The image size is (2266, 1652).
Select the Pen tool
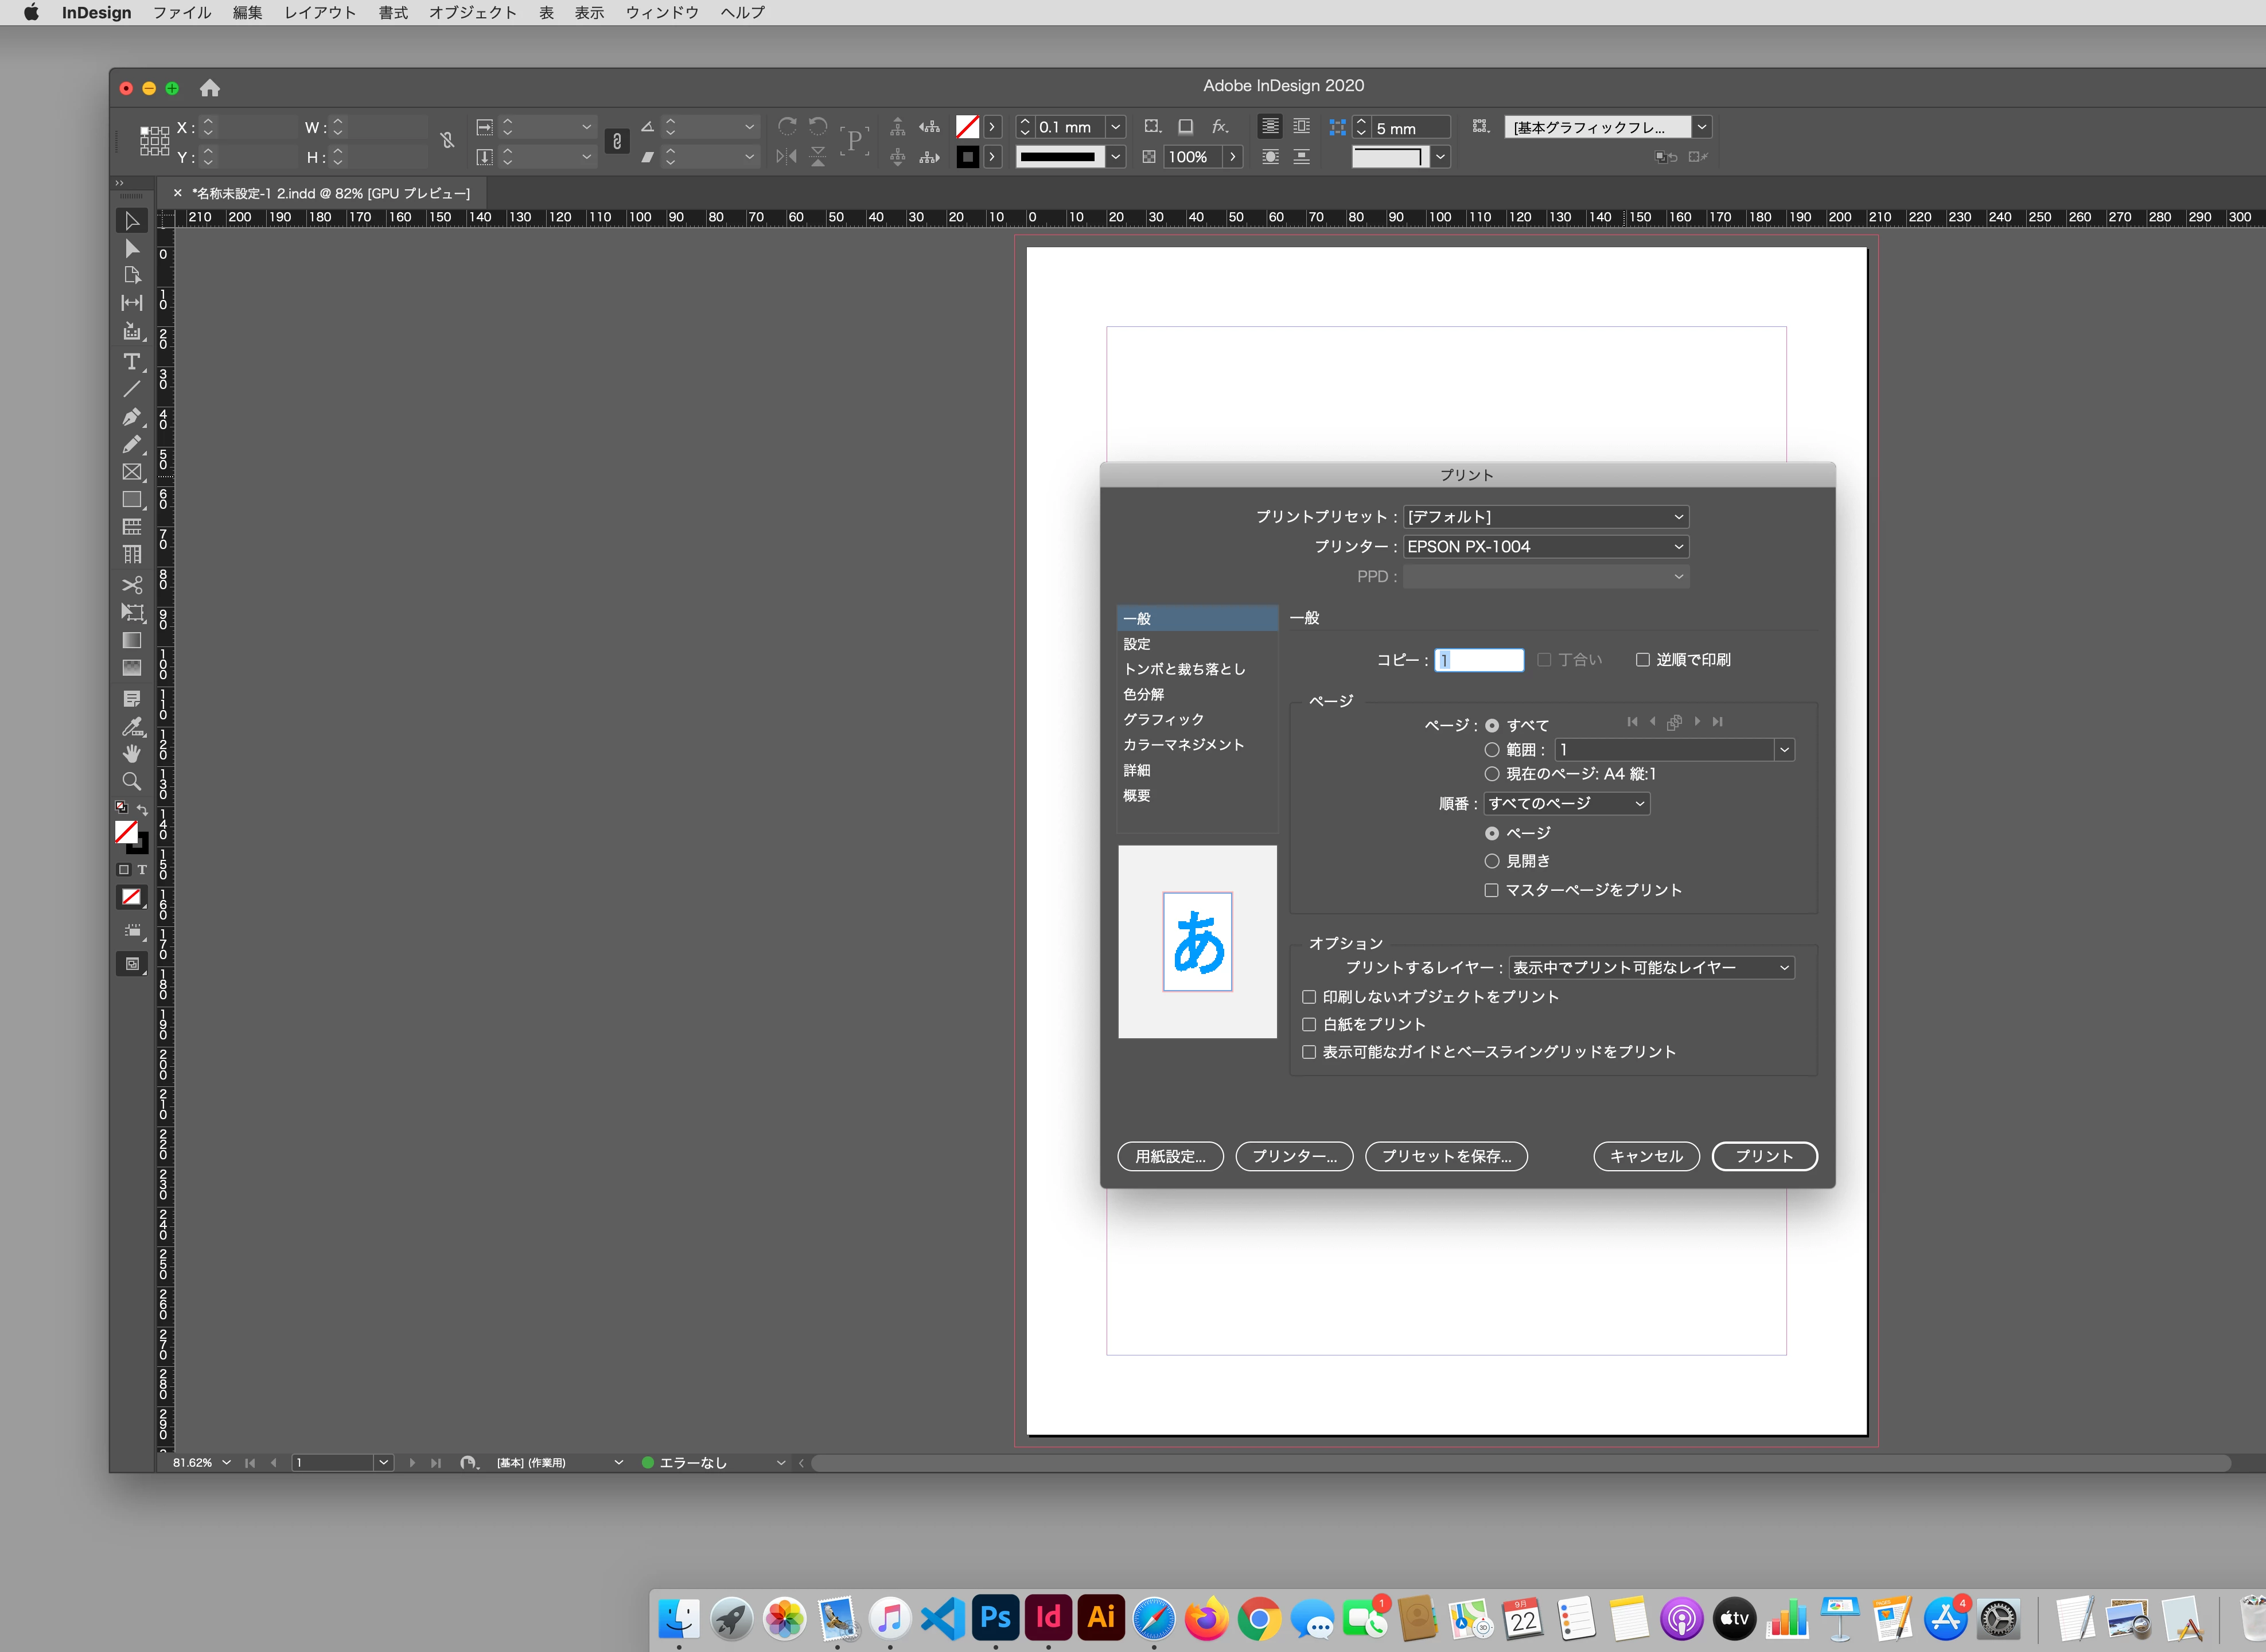point(131,417)
